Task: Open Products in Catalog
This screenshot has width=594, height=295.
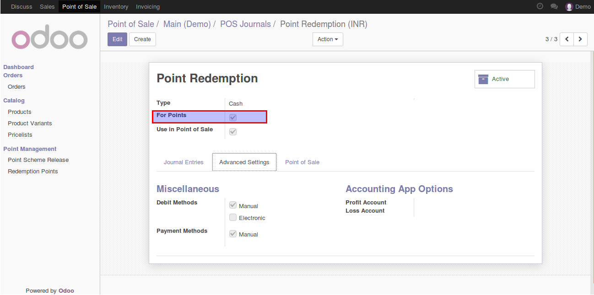Action: pos(20,112)
